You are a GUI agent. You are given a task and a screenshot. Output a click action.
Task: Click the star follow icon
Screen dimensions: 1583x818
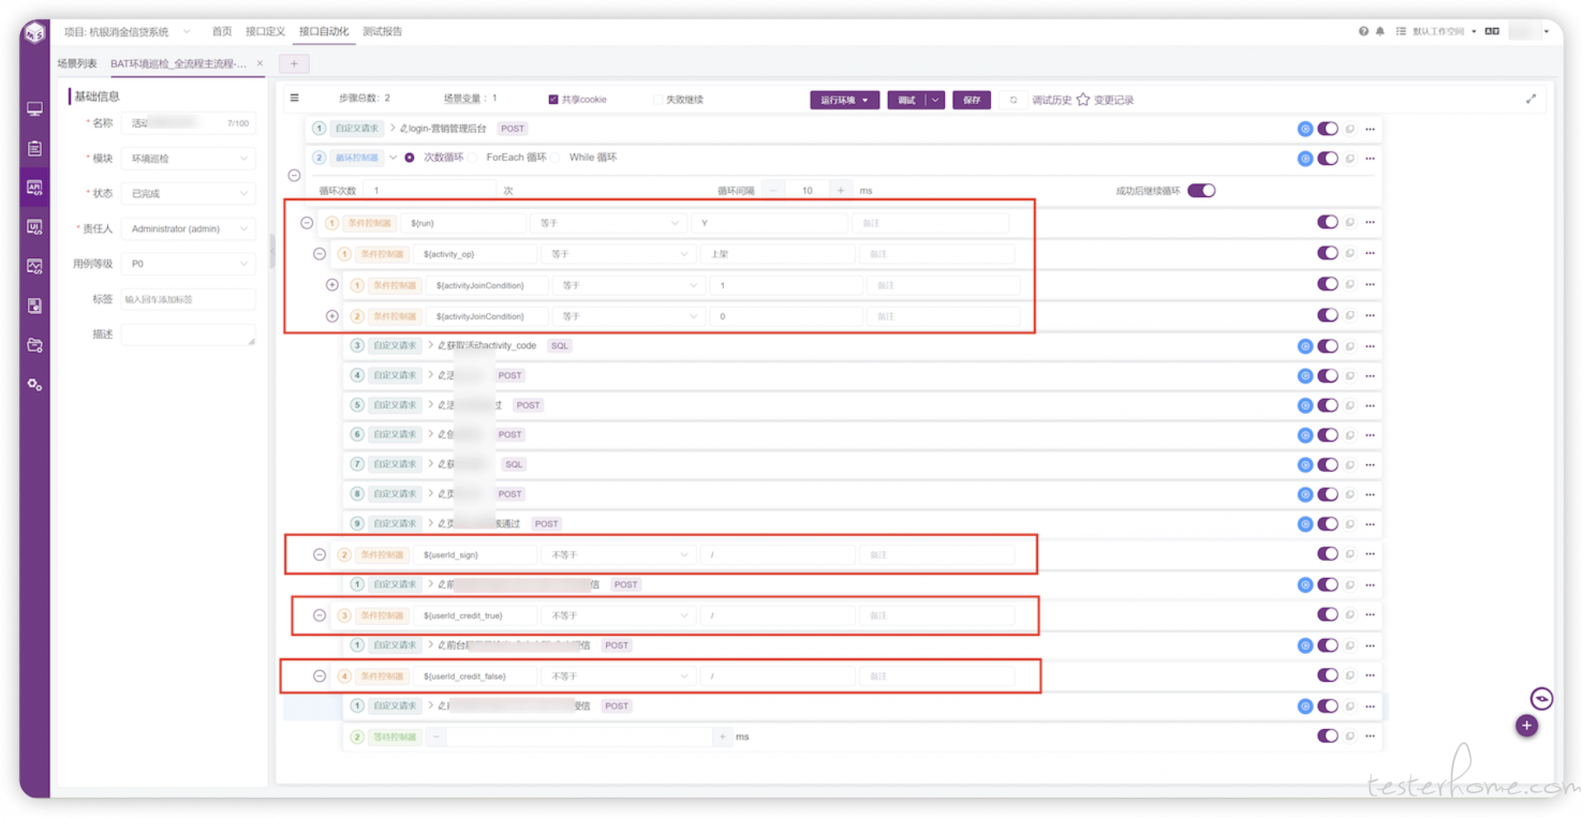pyautogui.click(x=1083, y=100)
